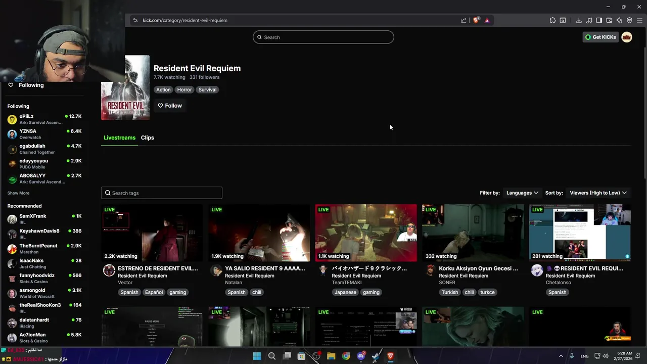The image size is (647, 364).
Task: Click Turkish tag under SONER stream
Action: click(x=450, y=292)
